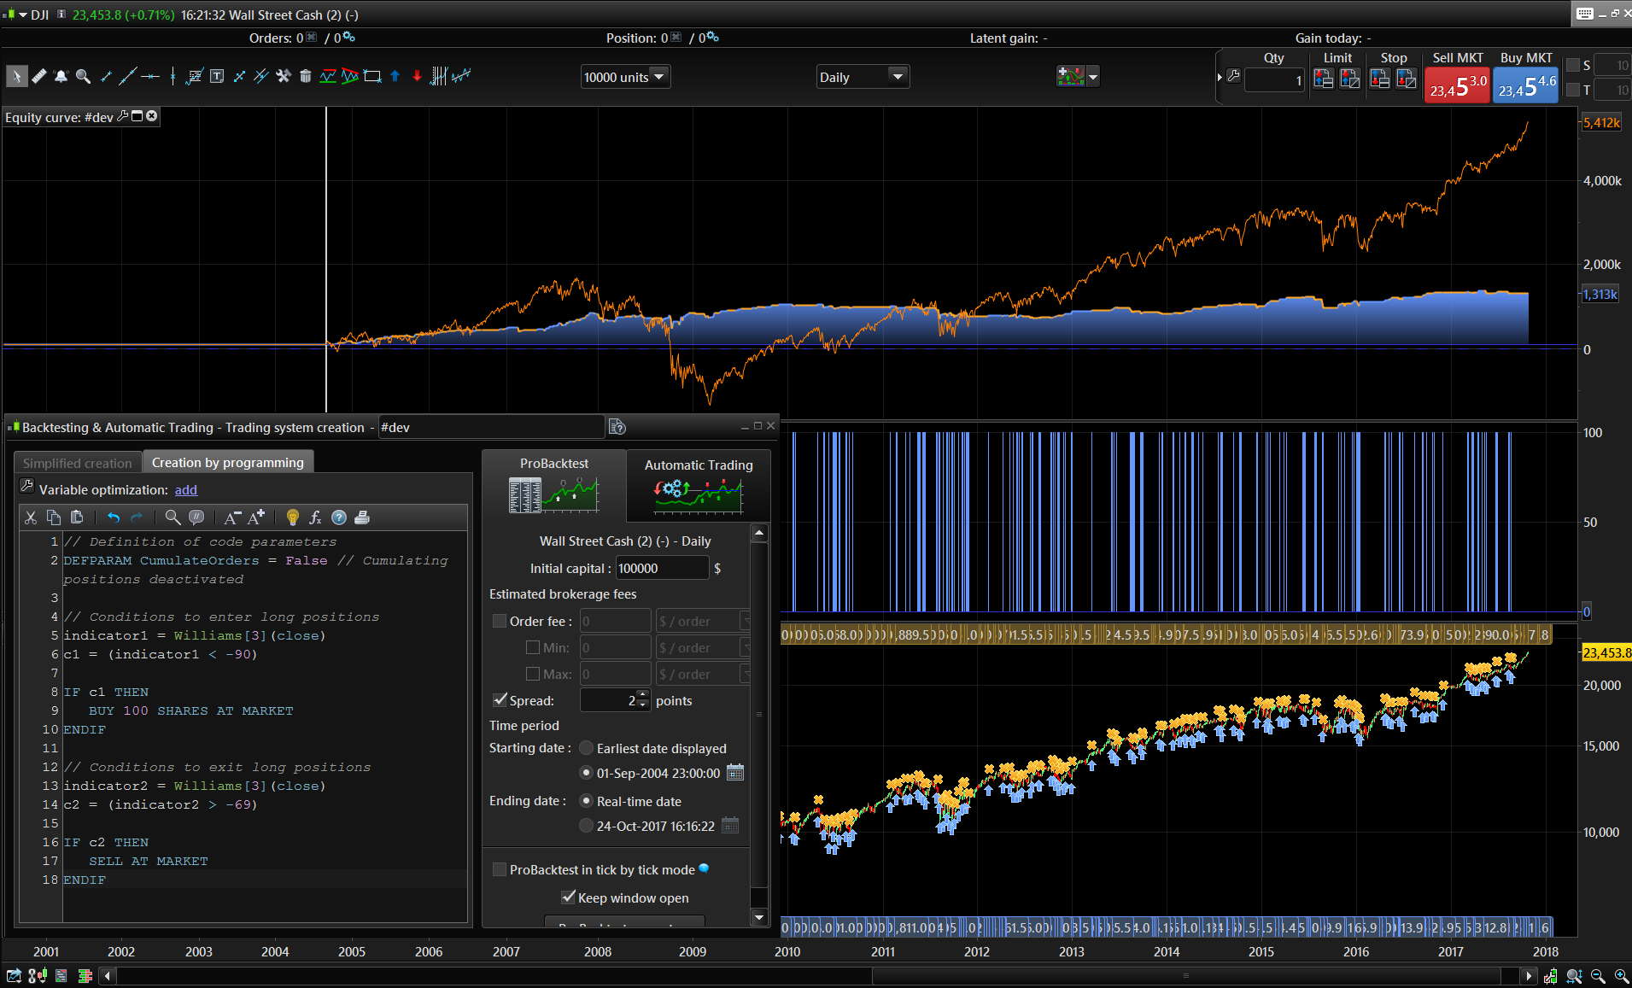Switch to the Simplified creation tab
The width and height of the screenshot is (1632, 988).
[78, 463]
